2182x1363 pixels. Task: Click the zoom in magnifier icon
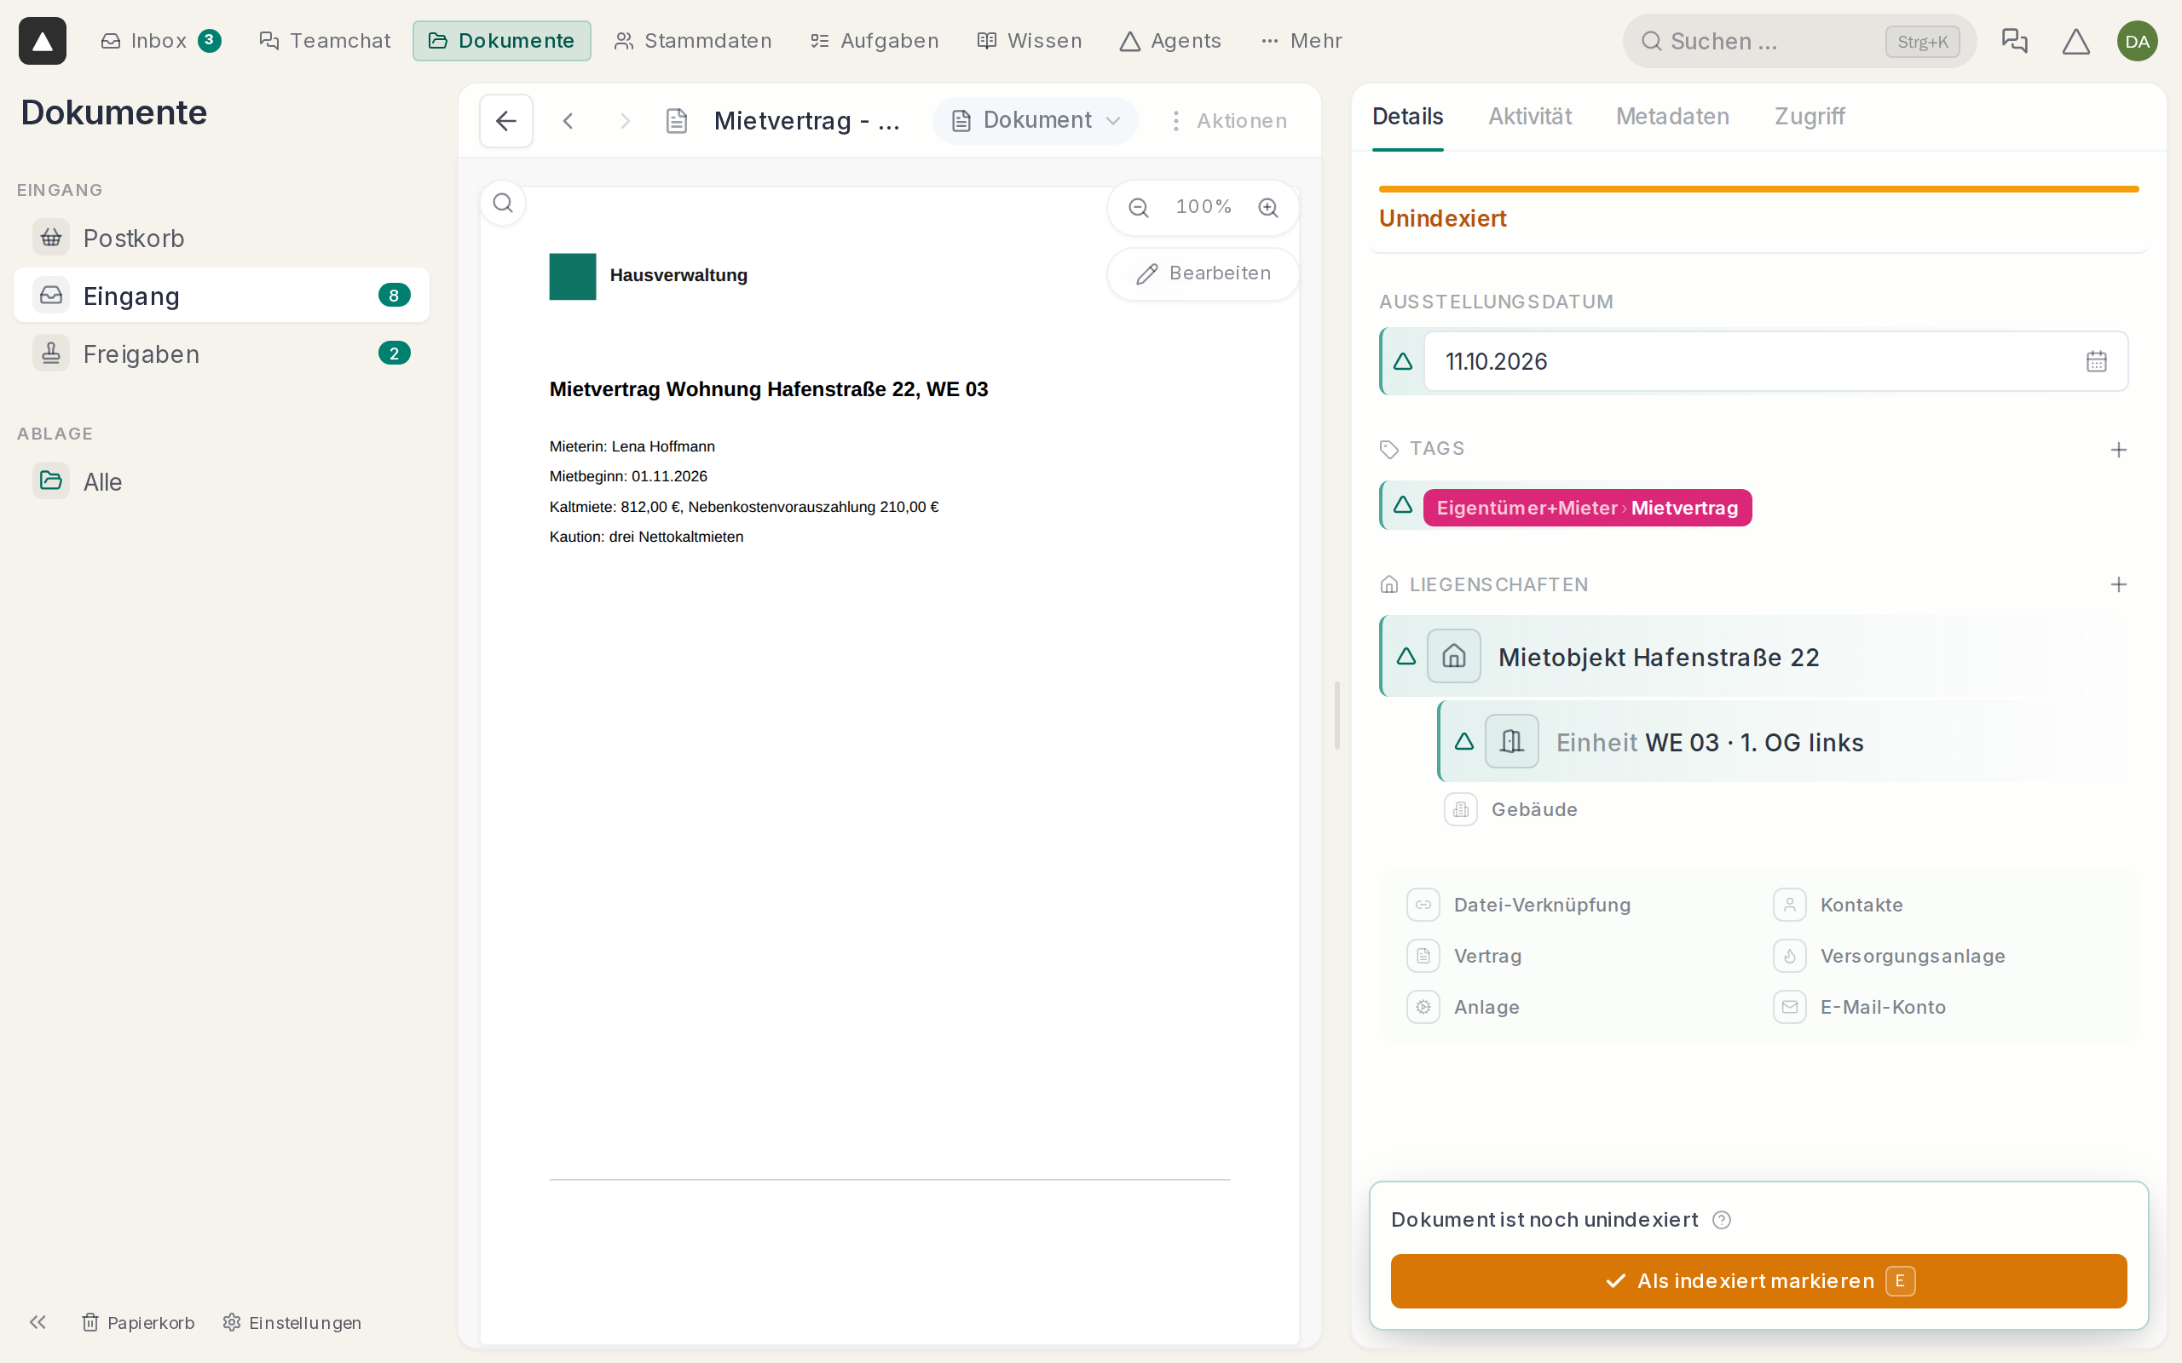[x=1267, y=207]
